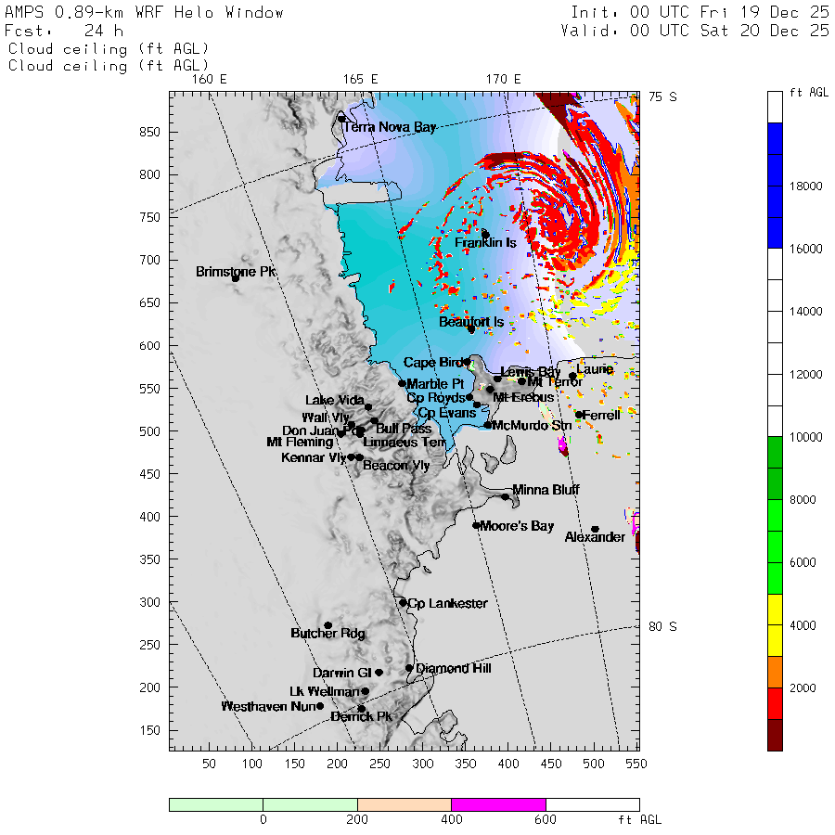Select the '165 E' longitude label
This screenshot has width=835, height=835.
[361, 80]
